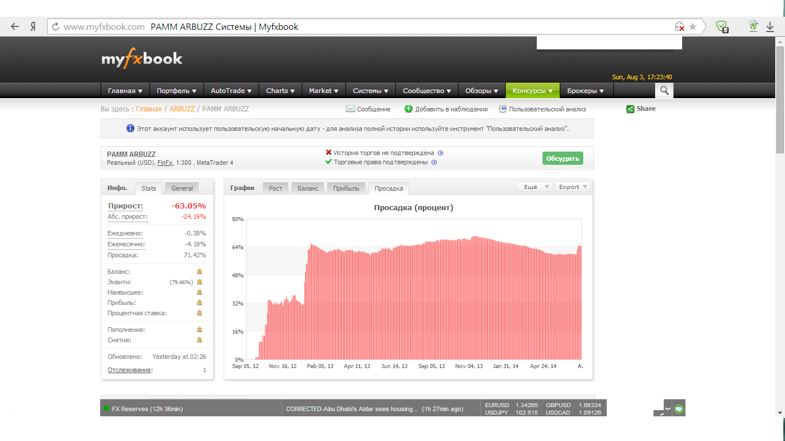Open the green Конкурсы dropdown menu
Screen dimensions: 785x441
pos(533,91)
